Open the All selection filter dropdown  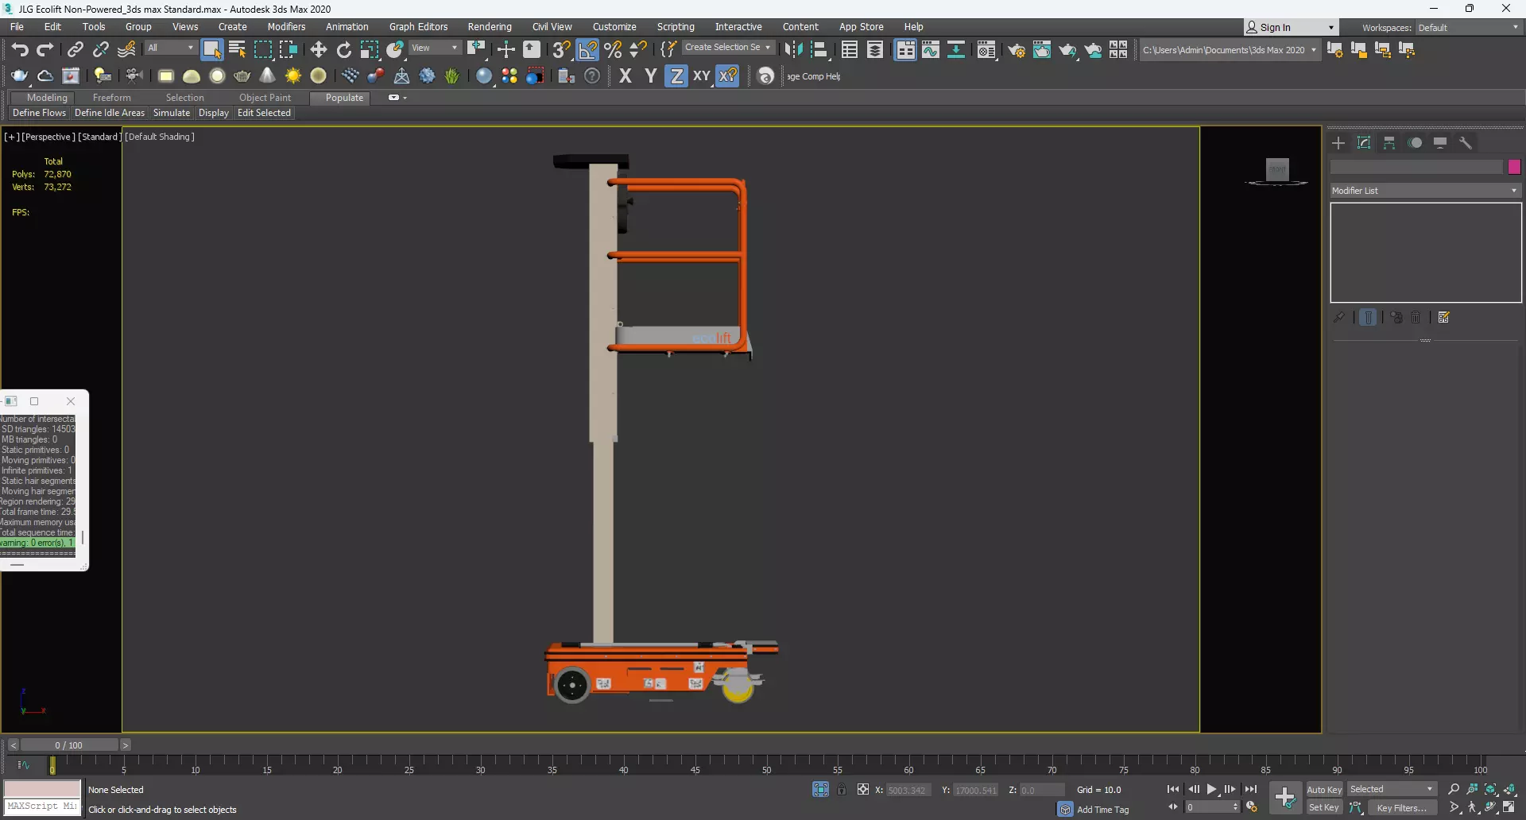[170, 48]
